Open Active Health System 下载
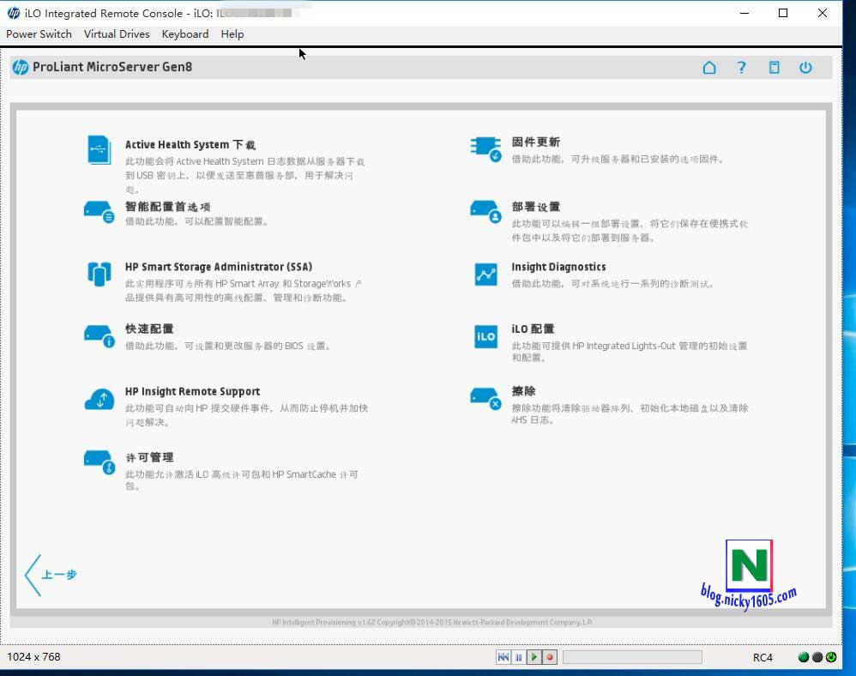856x676 pixels. (x=190, y=145)
